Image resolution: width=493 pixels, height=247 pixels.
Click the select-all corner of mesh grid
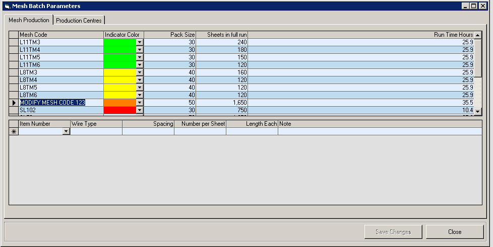pyautogui.click(x=14, y=35)
